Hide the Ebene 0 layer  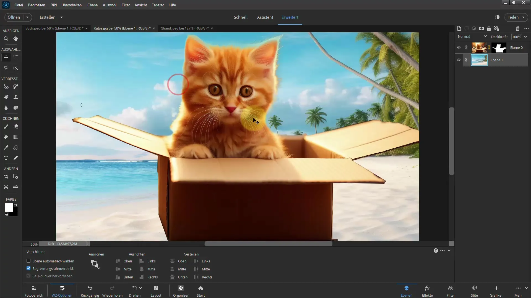click(459, 47)
